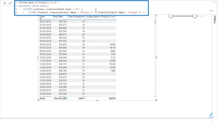218x122 pixels.
Task: Select the date cell 14/02/2018
Action: pos(45,71)
